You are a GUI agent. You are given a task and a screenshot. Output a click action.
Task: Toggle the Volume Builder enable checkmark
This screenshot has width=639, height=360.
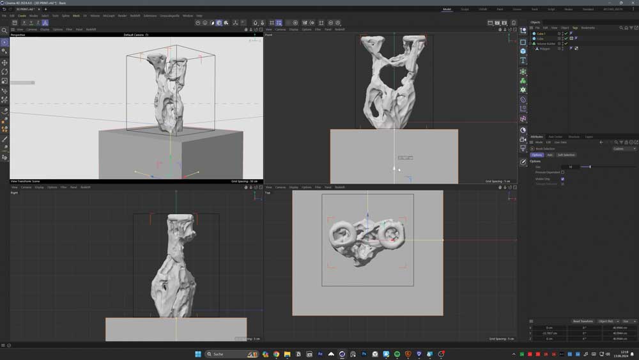pos(566,43)
